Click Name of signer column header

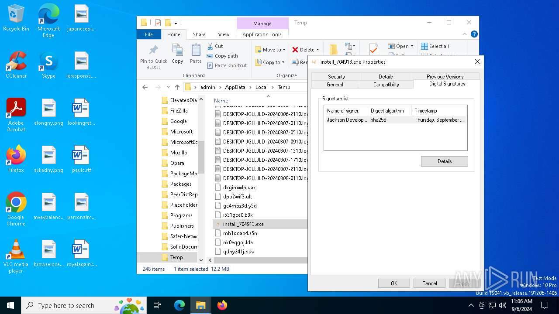coord(346,111)
